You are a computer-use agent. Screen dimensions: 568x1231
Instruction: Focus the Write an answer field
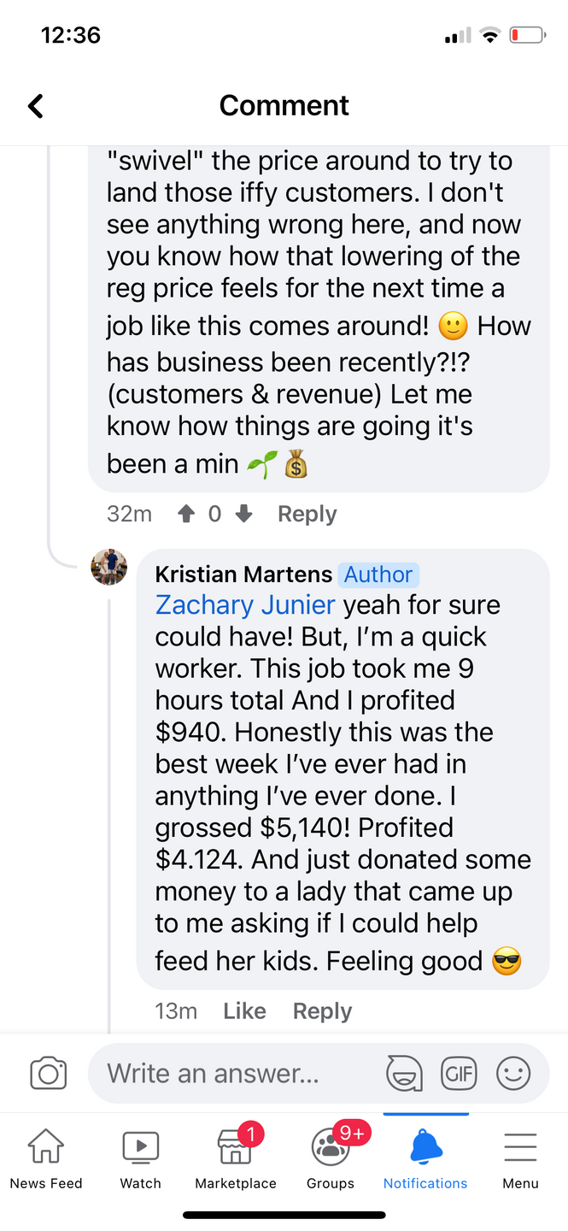[x=239, y=1073]
